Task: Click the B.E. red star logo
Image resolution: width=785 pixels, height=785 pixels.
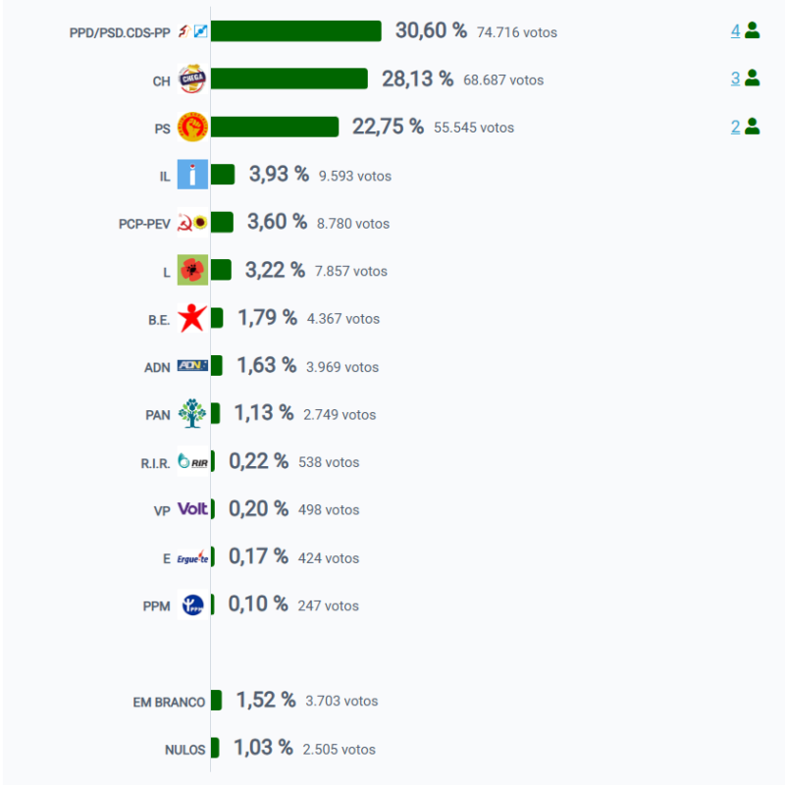Action: tap(192, 318)
